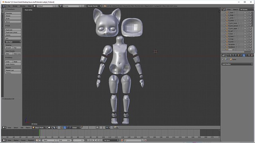Click the Scene name field
This screenshot has width=255, height=143.
point(71,6)
